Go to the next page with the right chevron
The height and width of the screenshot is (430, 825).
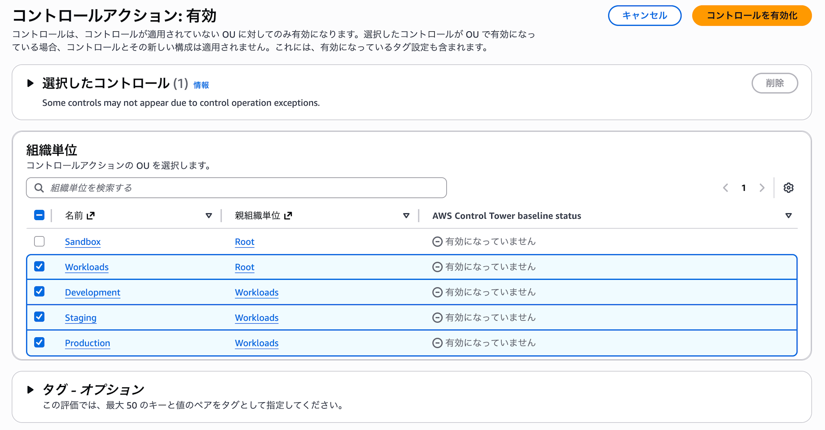pos(761,188)
